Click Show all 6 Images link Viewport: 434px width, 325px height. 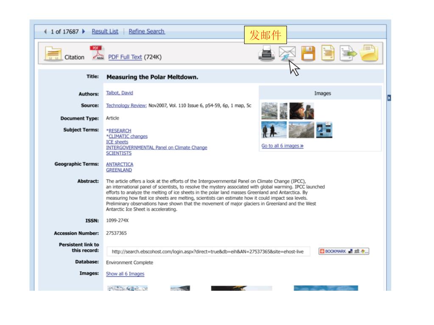[125, 274]
